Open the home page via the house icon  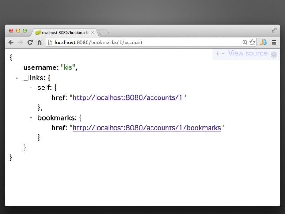tap(39, 42)
